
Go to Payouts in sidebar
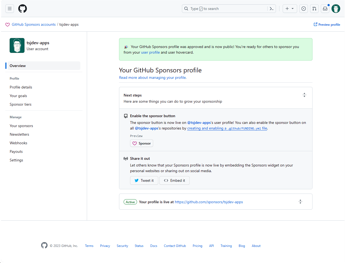tap(16, 151)
